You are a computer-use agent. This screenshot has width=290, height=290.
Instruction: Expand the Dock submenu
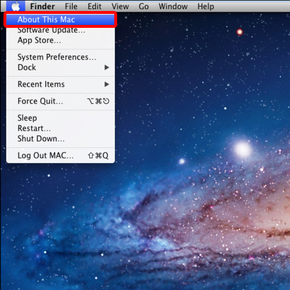tap(60, 67)
